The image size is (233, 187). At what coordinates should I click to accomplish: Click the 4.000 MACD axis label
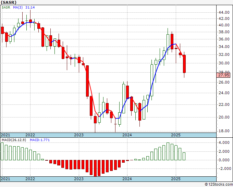(224, 142)
